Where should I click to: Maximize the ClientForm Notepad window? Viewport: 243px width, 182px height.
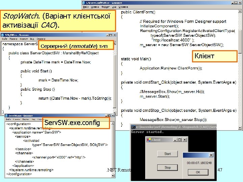(236, 3)
